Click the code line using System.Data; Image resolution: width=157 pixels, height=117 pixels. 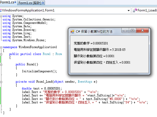[17, 26]
